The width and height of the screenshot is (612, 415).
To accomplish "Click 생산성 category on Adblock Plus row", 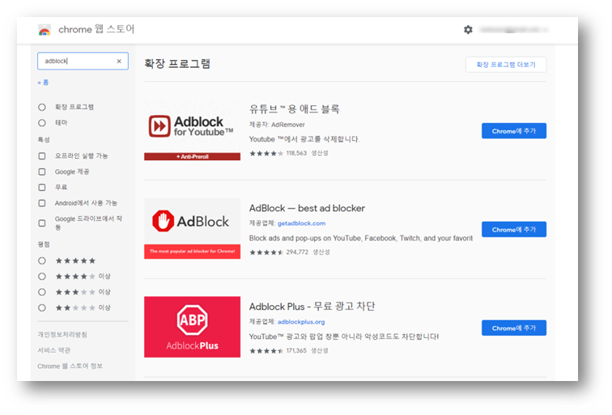I will point(319,350).
